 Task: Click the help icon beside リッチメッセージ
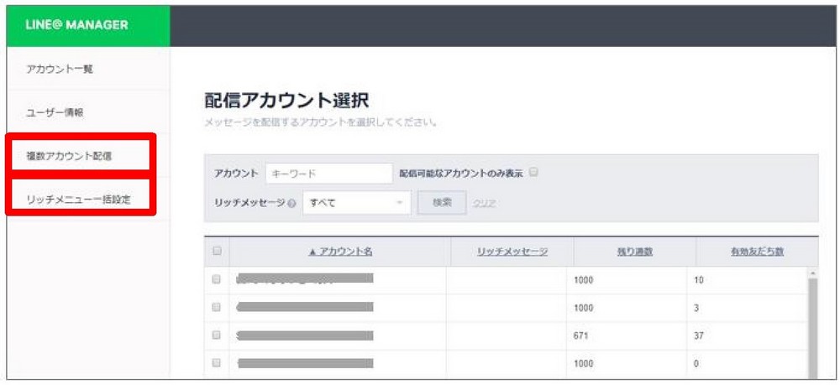pos(291,203)
